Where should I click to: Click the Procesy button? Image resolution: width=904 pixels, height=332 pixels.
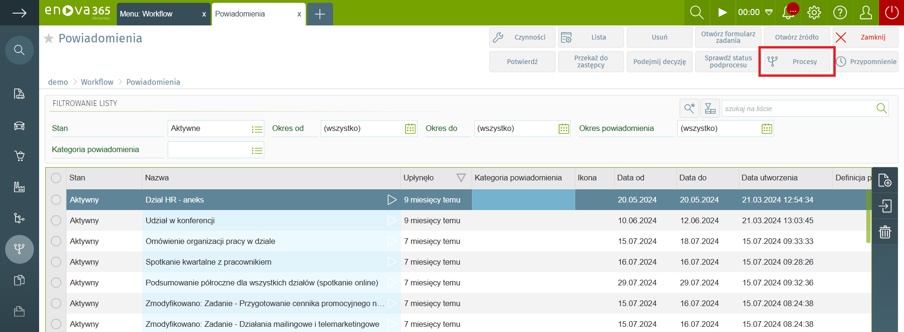pos(797,62)
